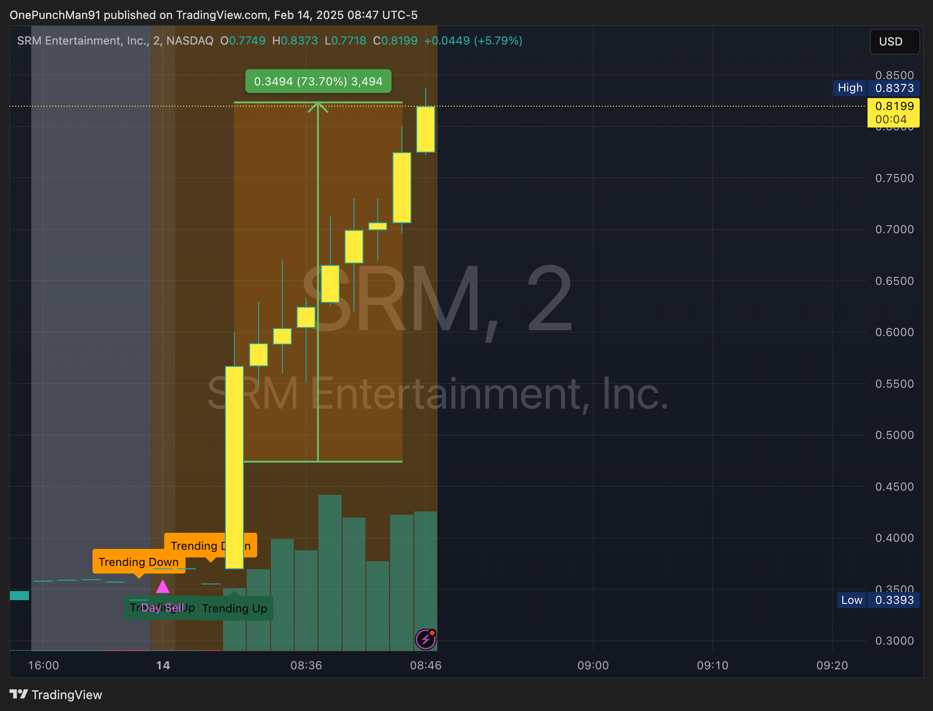Viewport: 933px width, 711px height.
Task: Click the 0.8500 price scale label
Action: (x=895, y=75)
